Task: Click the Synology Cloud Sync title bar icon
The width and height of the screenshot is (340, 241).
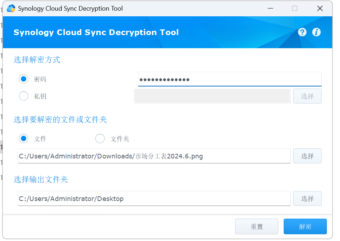Action: click(11, 8)
